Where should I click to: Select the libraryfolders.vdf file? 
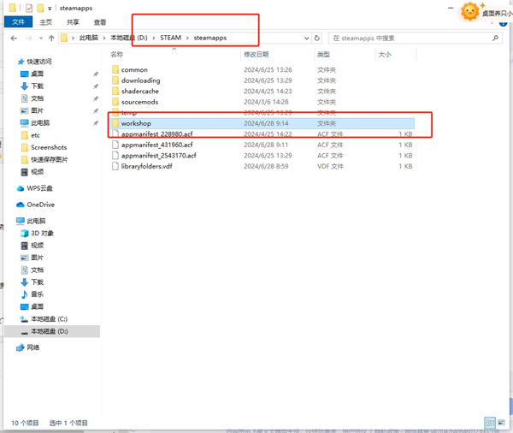(x=147, y=166)
